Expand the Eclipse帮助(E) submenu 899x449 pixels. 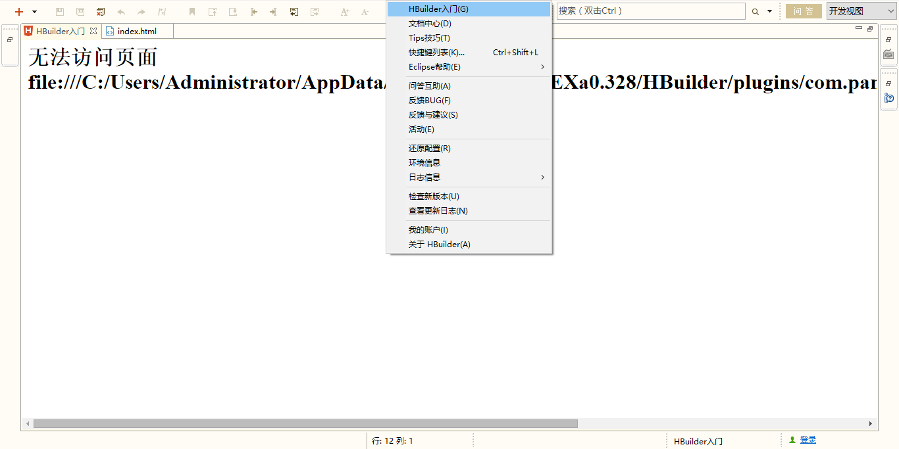click(x=469, y=67)
